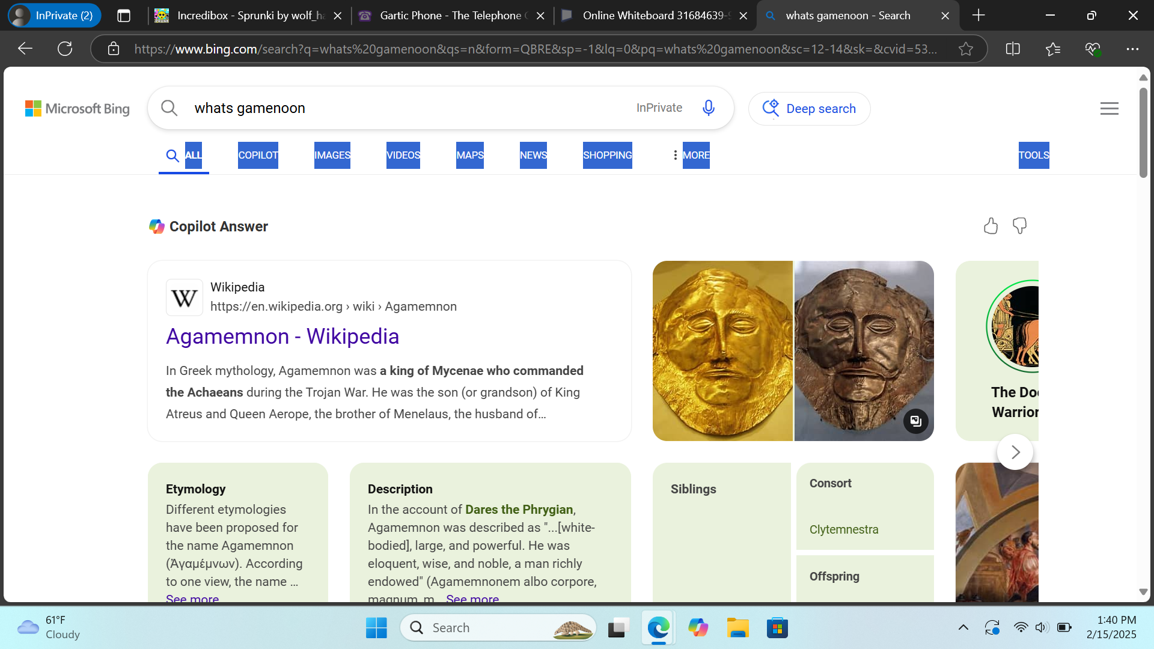Click the Wikipedia W favicon
This screenshot has width=1154, height=649.
(x=184, y=297)
